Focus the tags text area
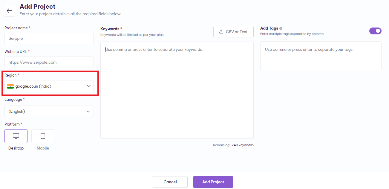This screenshot has width=389, height=189. [321, 56]
